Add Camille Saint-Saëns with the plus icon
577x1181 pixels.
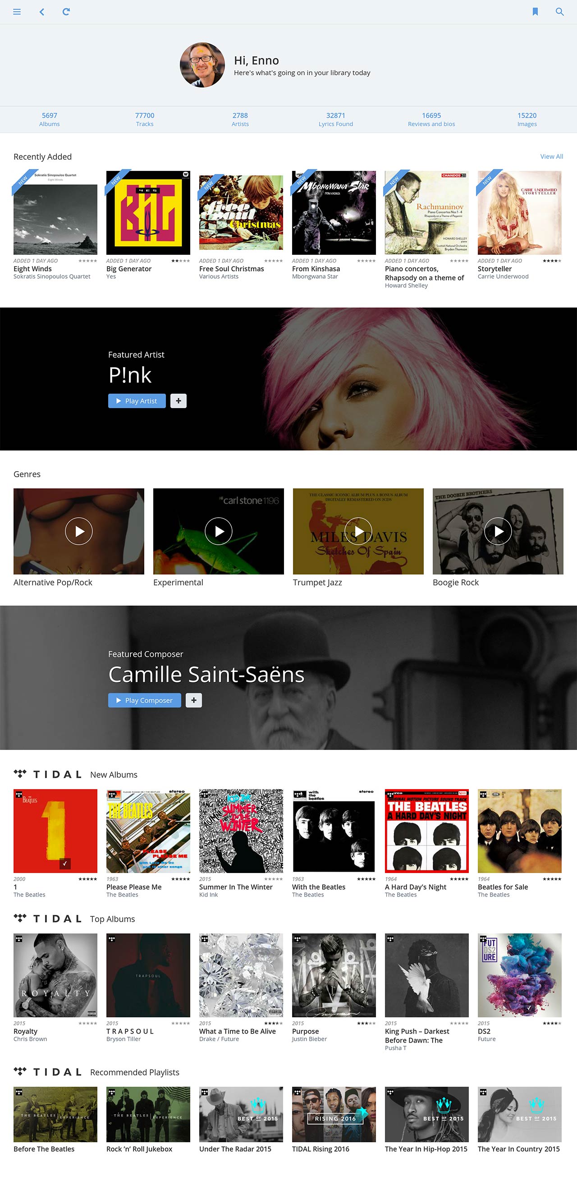coord(193,700)
